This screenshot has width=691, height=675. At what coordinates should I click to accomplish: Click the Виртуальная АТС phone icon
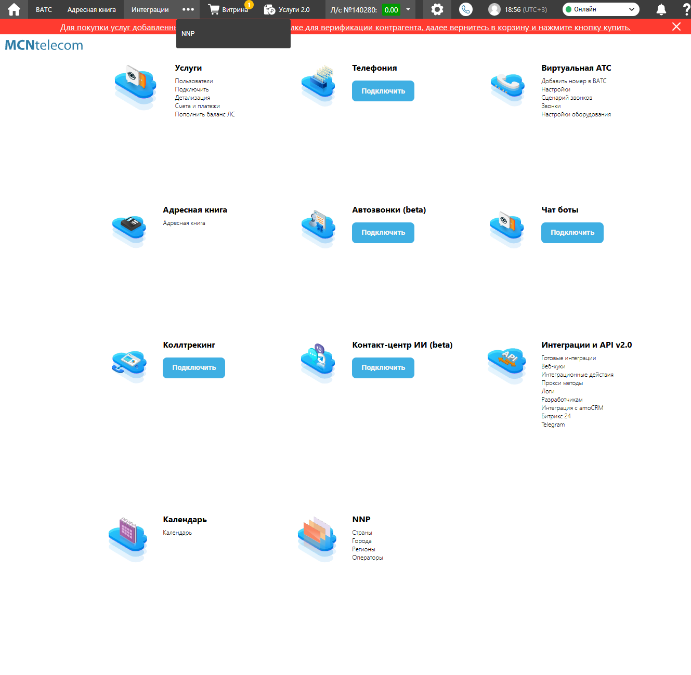[x=507, y=89]
